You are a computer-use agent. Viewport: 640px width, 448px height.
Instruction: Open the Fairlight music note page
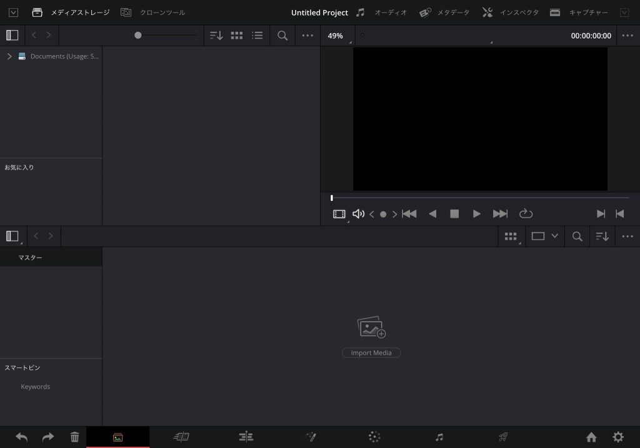(439, 437)
